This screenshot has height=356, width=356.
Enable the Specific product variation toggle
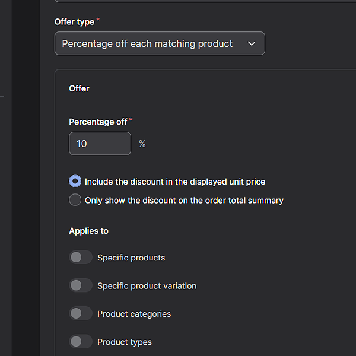coord(81,285)
